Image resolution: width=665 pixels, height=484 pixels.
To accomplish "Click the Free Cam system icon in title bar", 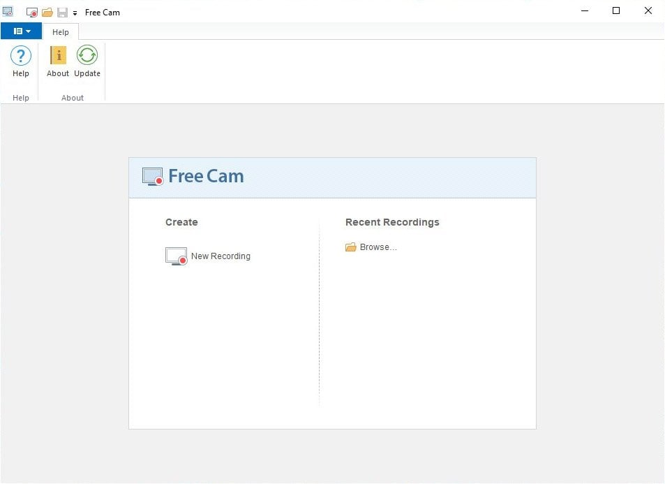I will click(x=8, y=12).
